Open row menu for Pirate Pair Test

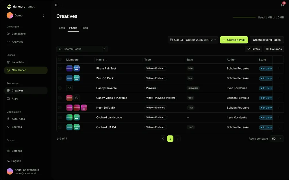point(279,69)
